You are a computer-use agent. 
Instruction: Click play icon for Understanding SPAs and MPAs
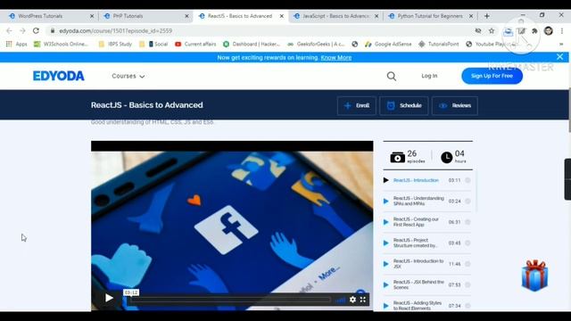coord(386,201)
